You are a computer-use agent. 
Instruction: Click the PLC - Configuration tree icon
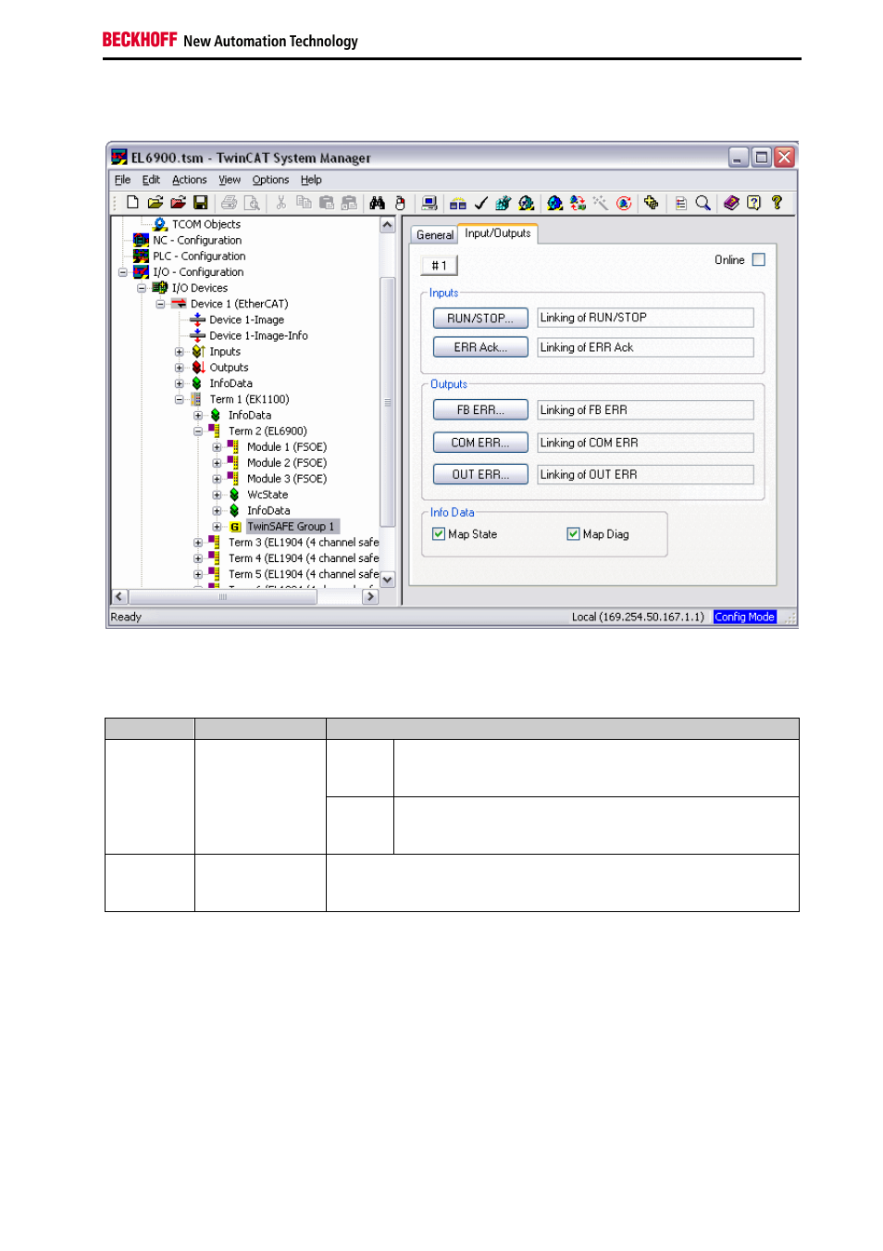click(x=141, y=256)
